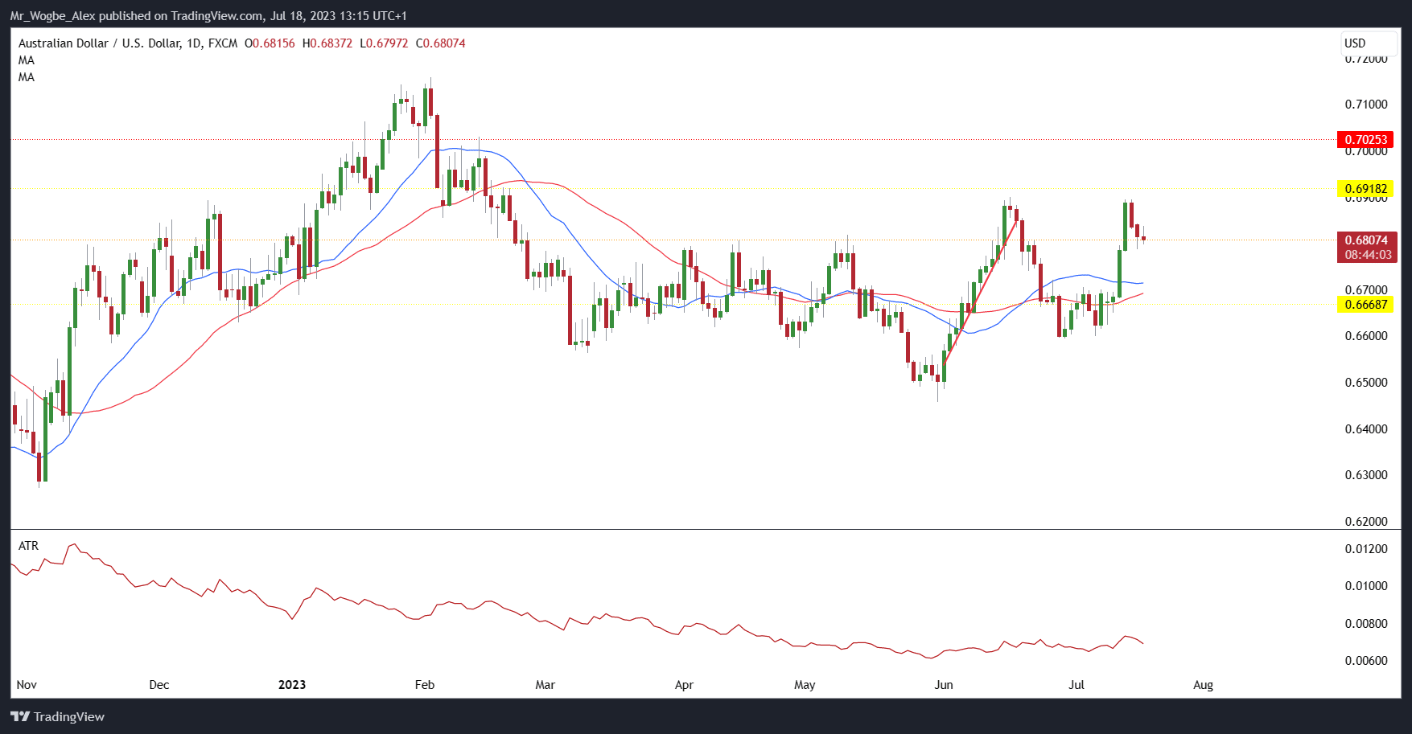1412x734 pixels.
Task: Click the bar countdown timer 08:44:03
Action: point(1367,255)
